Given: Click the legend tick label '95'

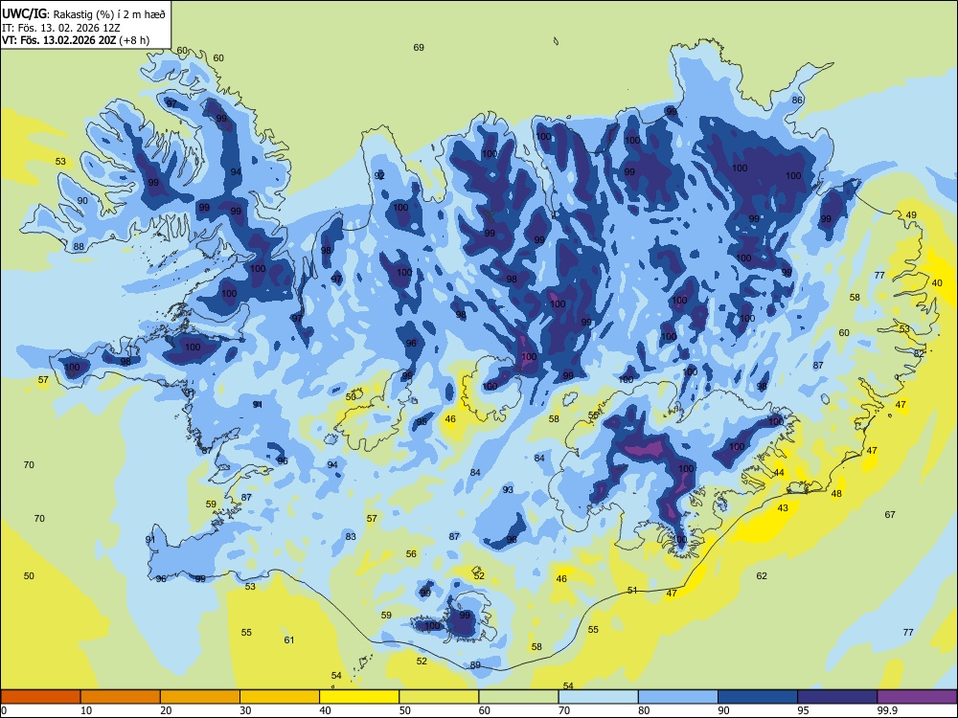Looking at the screenshot, I should pos(803,710).
